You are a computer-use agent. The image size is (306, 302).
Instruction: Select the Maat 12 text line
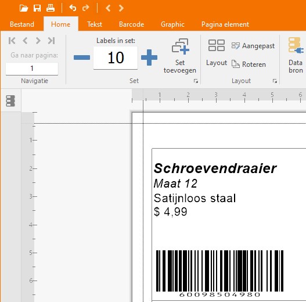(175, 184)
